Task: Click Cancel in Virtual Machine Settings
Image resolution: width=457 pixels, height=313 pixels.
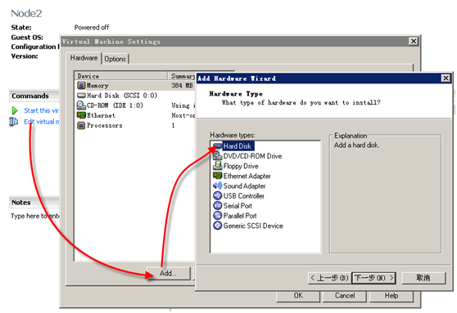Action: click(345, 296)
